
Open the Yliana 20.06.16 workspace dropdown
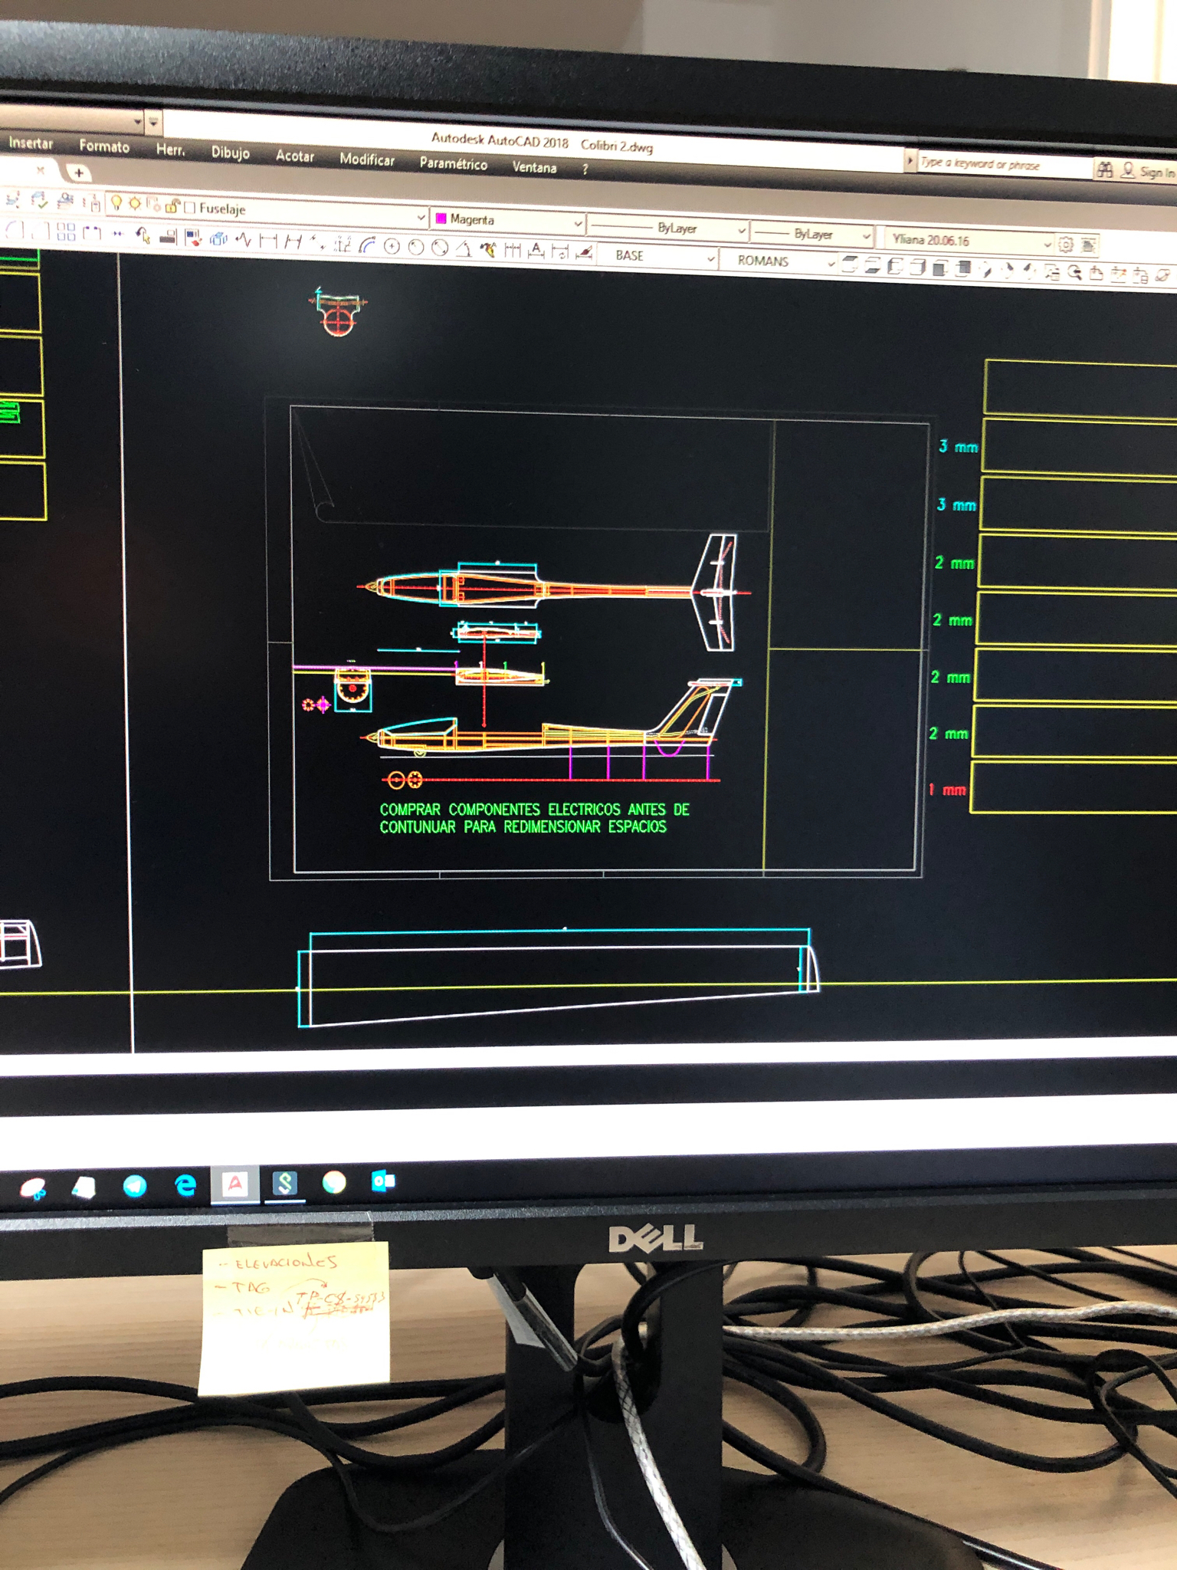pos(970,241)
